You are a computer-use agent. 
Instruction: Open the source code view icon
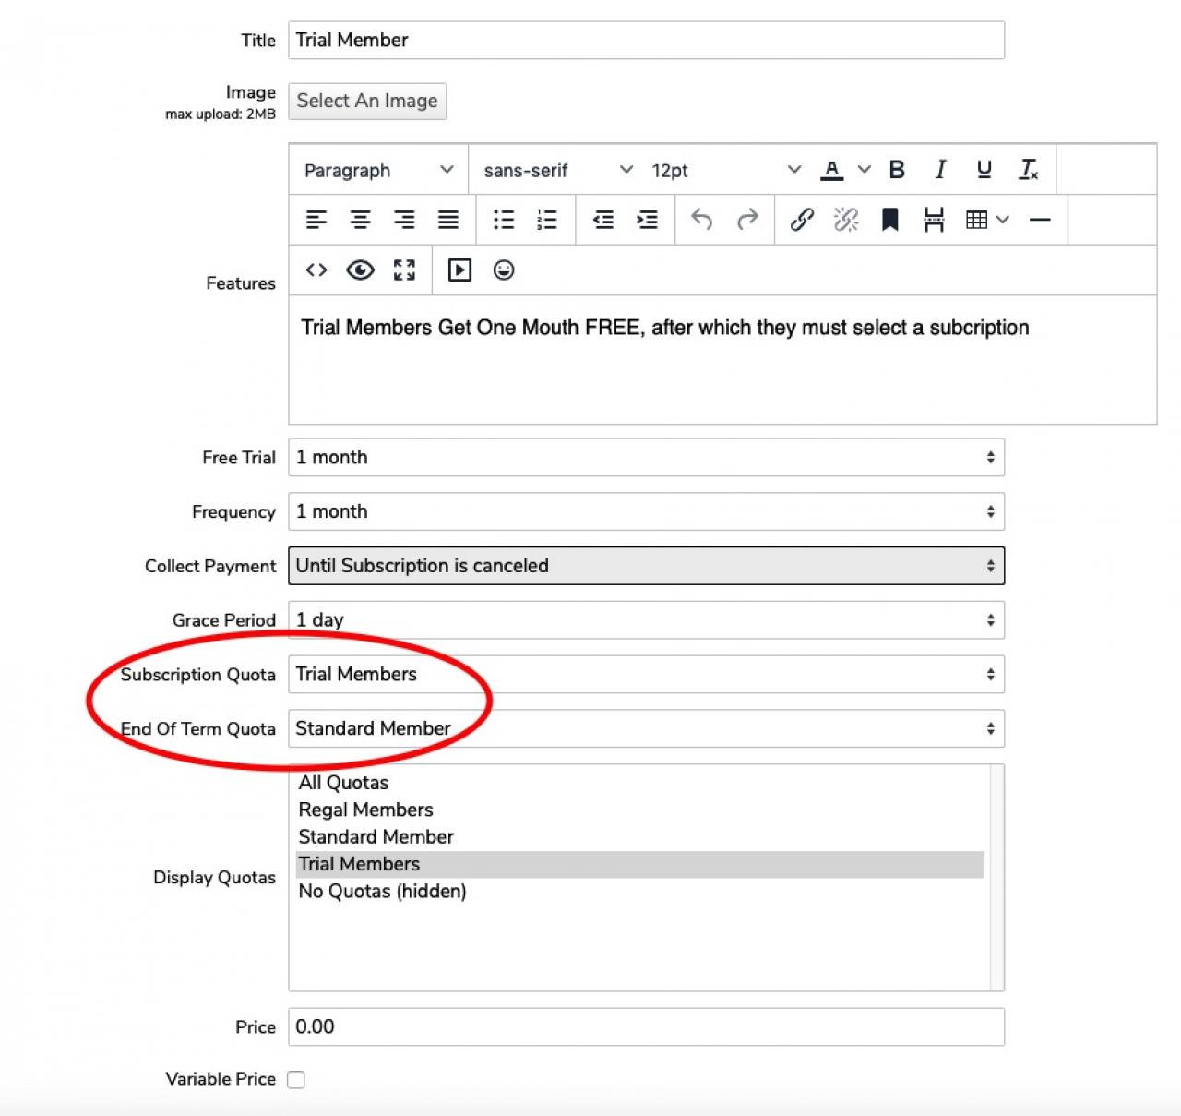point(316,270)
